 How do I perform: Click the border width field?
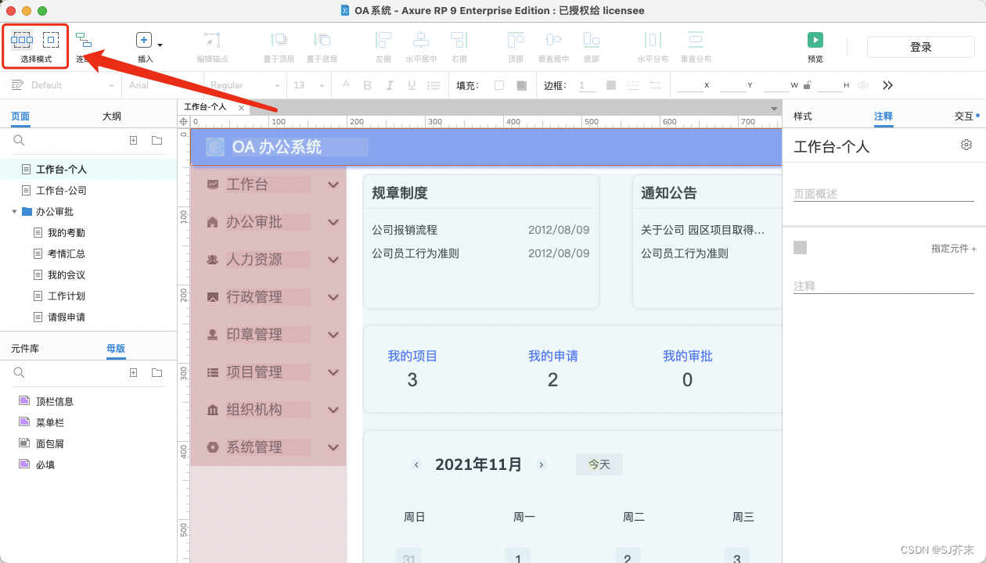[x=587, y=85]
